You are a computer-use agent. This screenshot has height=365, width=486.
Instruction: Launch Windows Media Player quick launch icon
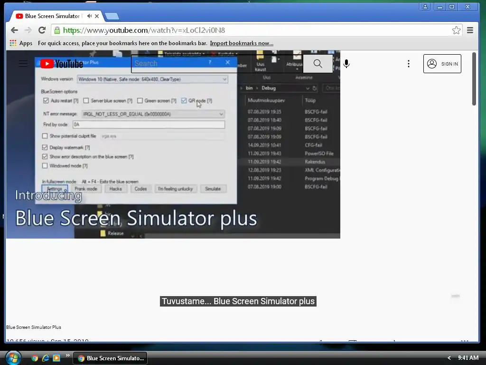point(56,358)
